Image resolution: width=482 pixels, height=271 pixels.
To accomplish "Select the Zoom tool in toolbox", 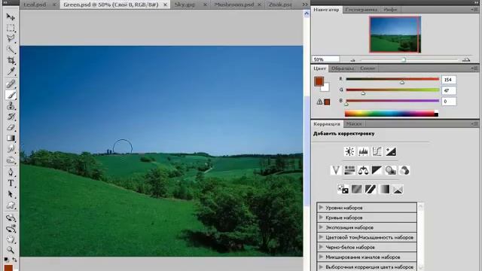I will 11,250.
